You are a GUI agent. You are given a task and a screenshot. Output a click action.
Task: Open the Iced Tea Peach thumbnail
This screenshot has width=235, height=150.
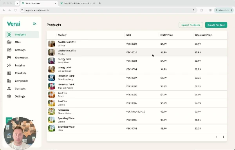pyautogui.click(x=51, y=95)
